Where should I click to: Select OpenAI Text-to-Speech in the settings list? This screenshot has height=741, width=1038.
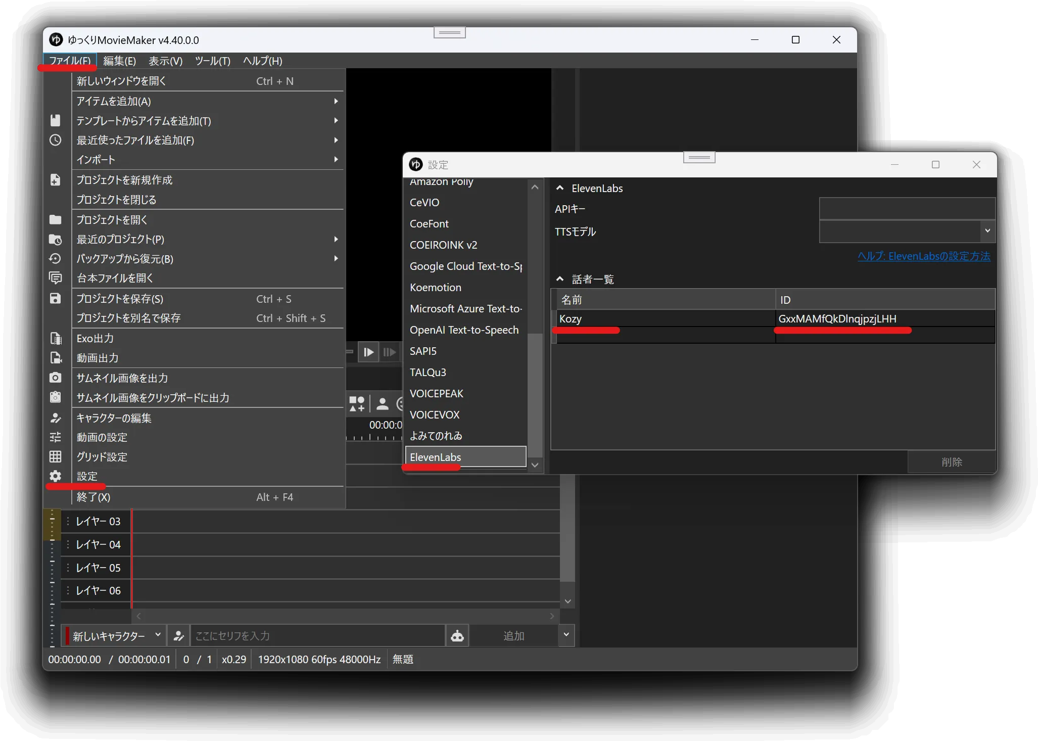[x=465, y=330]
